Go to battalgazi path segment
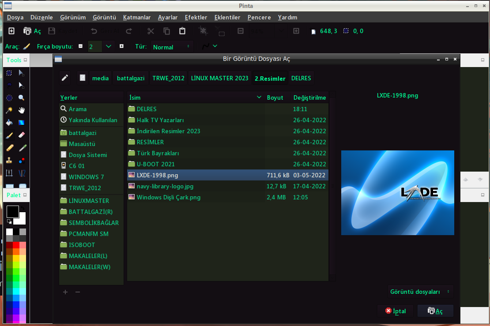The width and height of the screenshot is (490, 326). point(131,78)
